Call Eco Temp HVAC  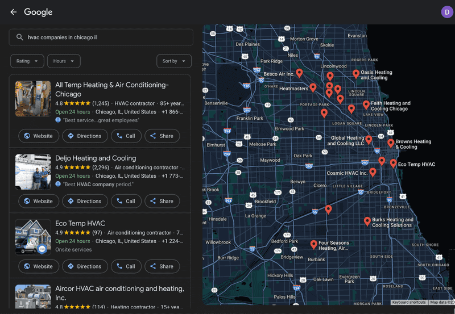(126, 266)
